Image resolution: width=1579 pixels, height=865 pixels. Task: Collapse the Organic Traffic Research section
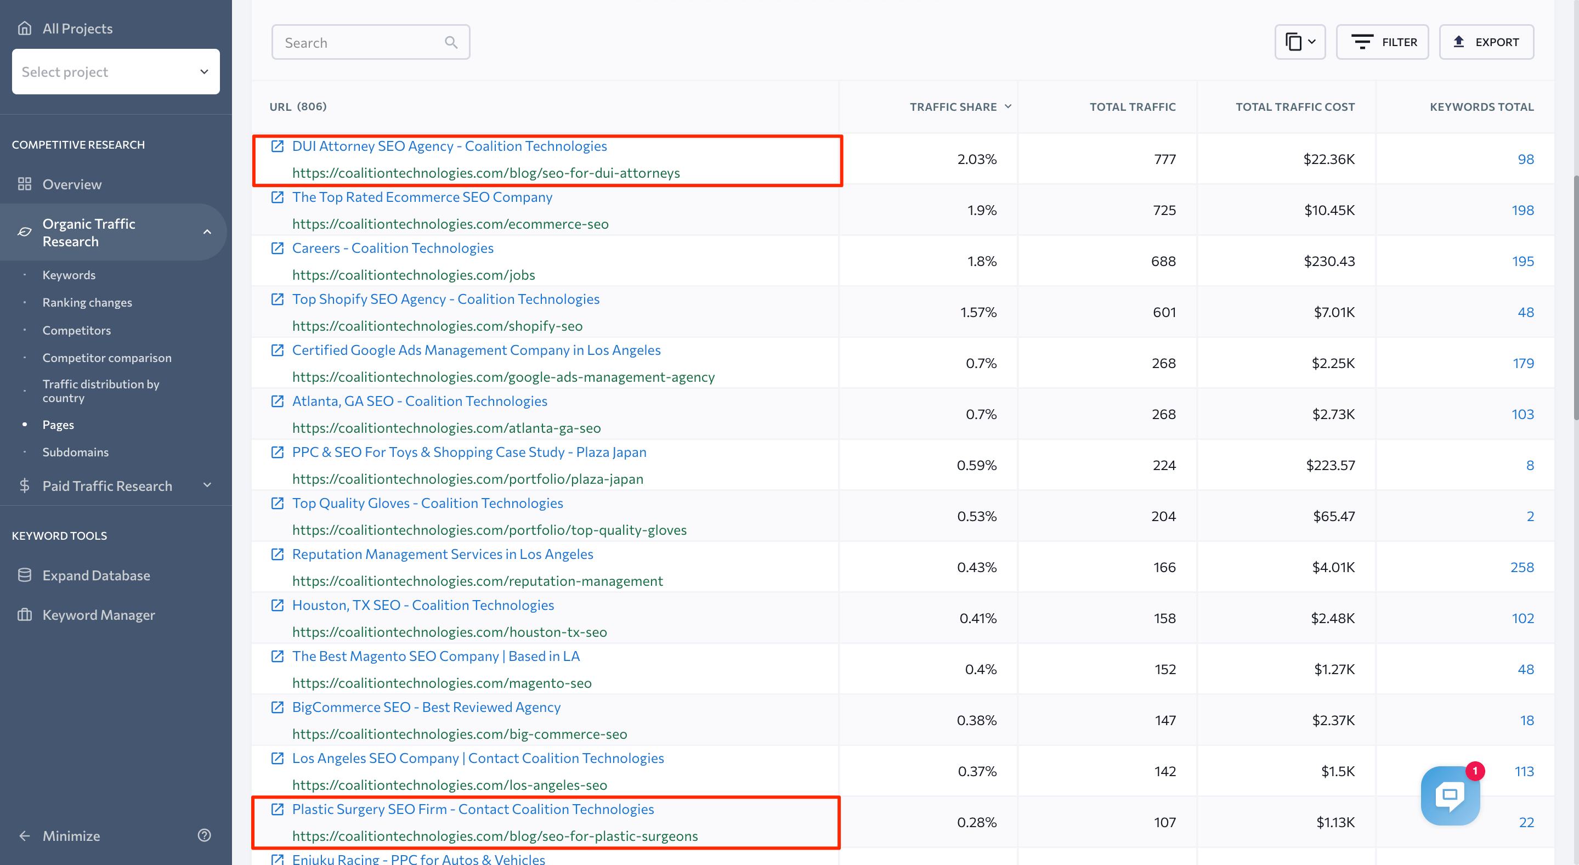point(207,231)
